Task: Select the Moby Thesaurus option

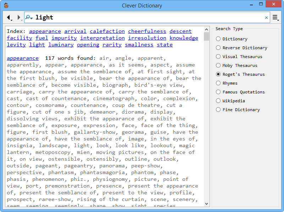Action: 236,65
